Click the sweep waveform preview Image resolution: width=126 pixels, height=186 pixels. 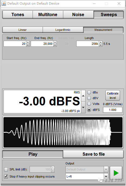click(x=63, y=132)
